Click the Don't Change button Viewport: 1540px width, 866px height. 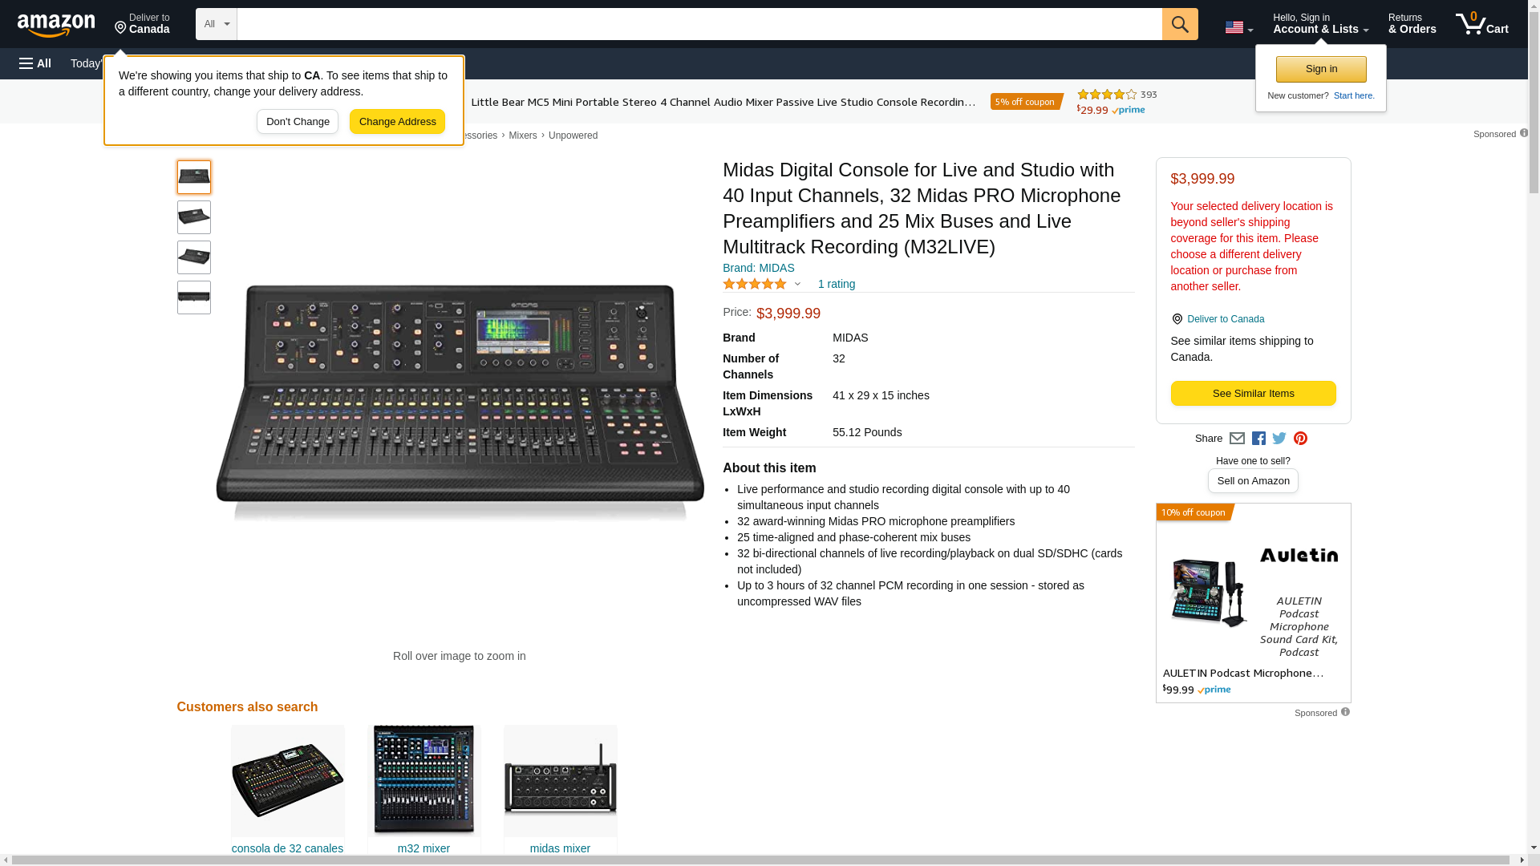click(x=298, y=122)
